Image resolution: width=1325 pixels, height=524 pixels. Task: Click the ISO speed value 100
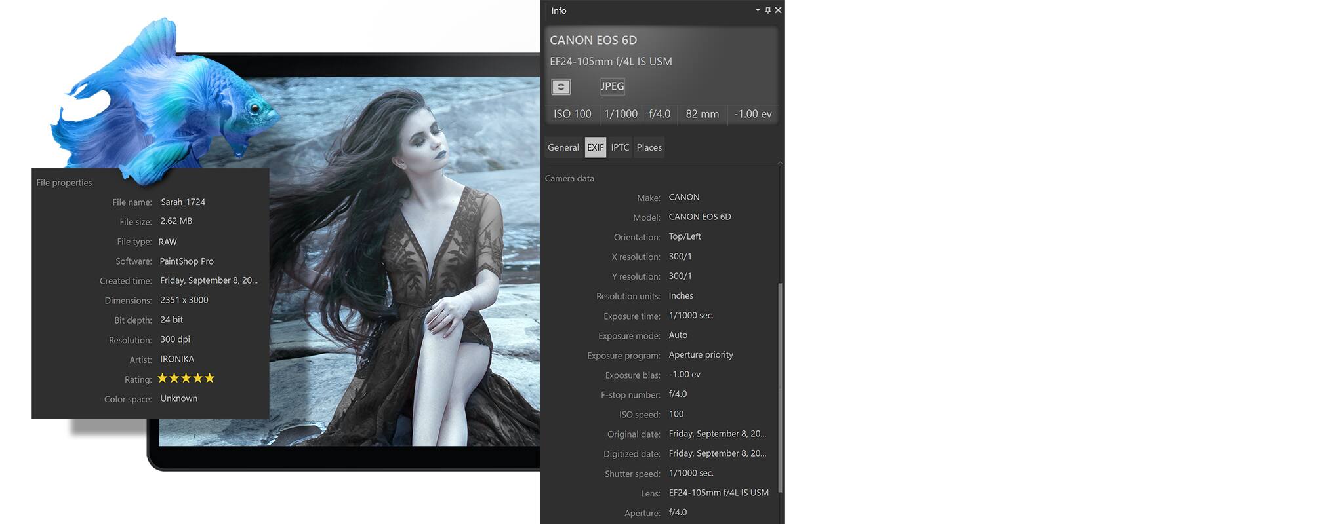click(676, 413)
